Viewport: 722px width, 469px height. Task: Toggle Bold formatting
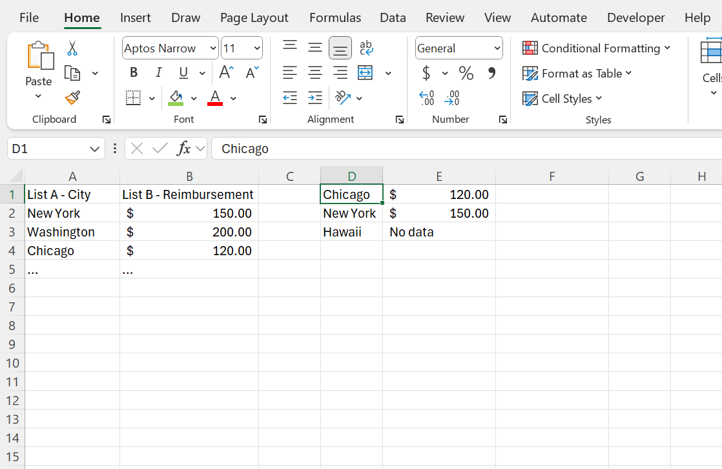pos(134,73)
